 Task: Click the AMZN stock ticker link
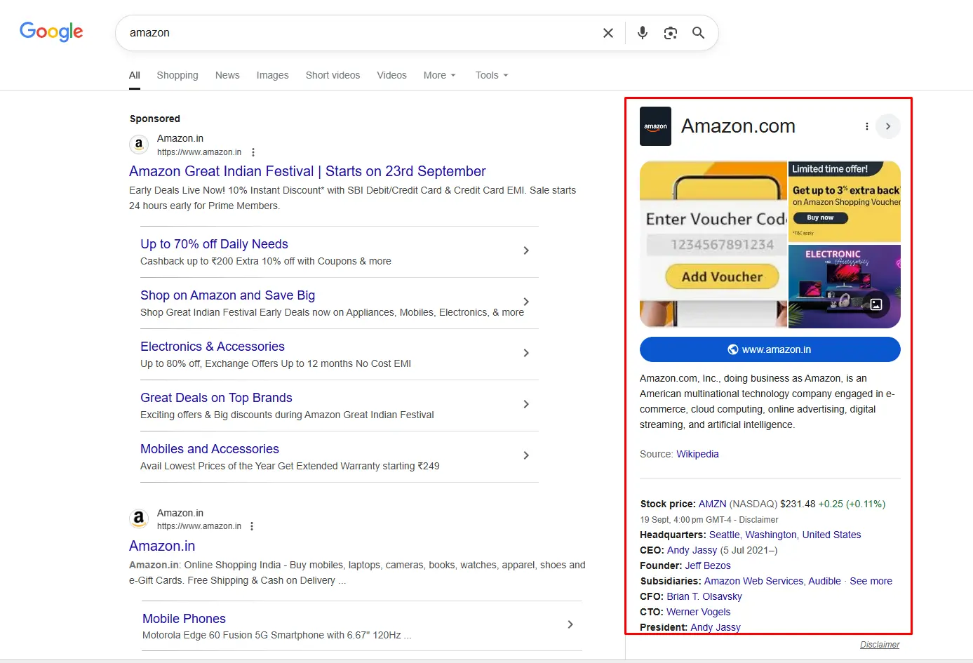(712, 504)
